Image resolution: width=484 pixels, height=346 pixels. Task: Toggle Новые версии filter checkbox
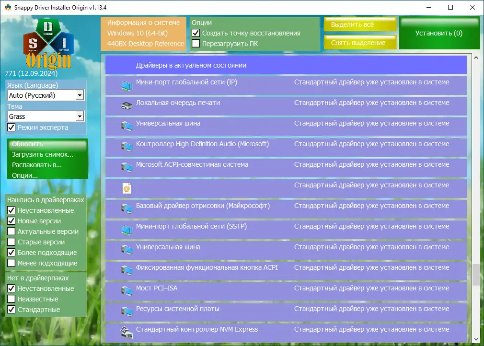click(x=11, y=221)
